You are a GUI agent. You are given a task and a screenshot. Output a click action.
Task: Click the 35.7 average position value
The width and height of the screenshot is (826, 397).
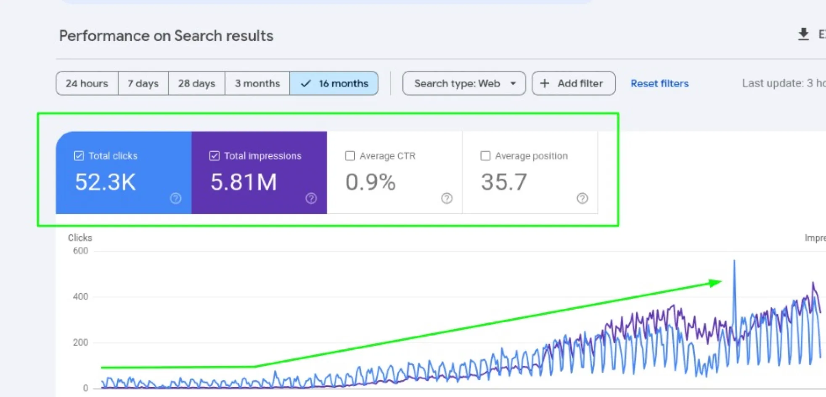(x=504, y=182)
